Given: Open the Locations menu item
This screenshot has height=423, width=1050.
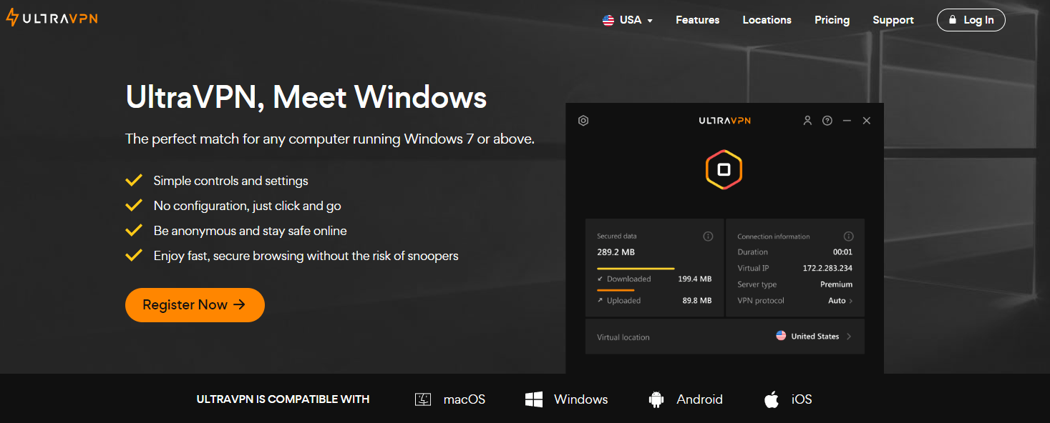Looking at the screenshot, I should (767, 20).
